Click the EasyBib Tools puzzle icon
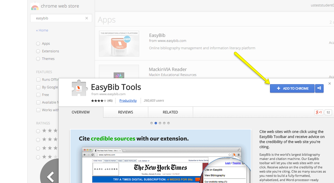The height and width of the screenshot is (183, 334). coord(79,88)
